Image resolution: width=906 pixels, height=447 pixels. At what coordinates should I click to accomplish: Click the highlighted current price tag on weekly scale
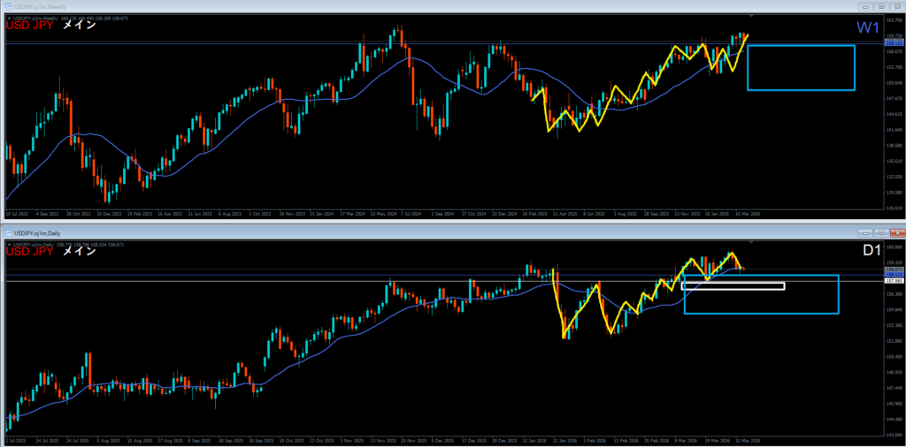pos(893,41)
